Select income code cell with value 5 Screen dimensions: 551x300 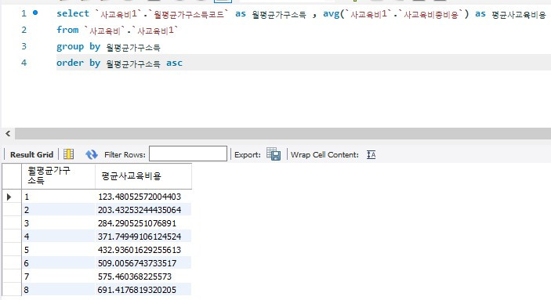pos(58,250)
